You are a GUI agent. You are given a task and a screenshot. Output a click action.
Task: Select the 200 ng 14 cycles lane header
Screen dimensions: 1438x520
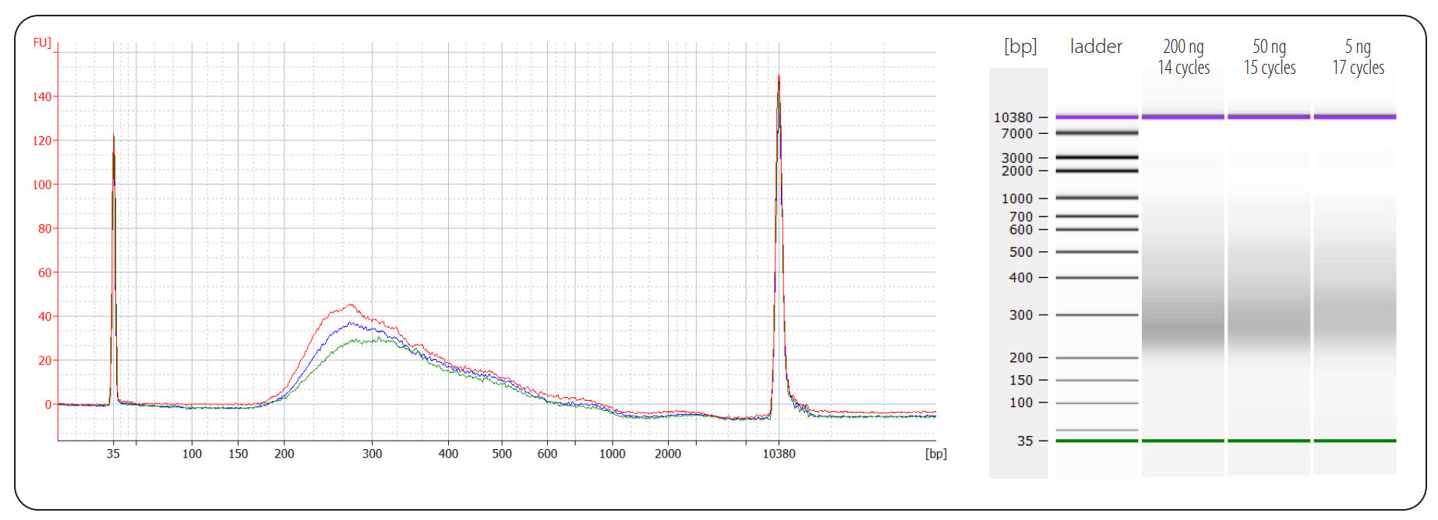(1183, 57)
